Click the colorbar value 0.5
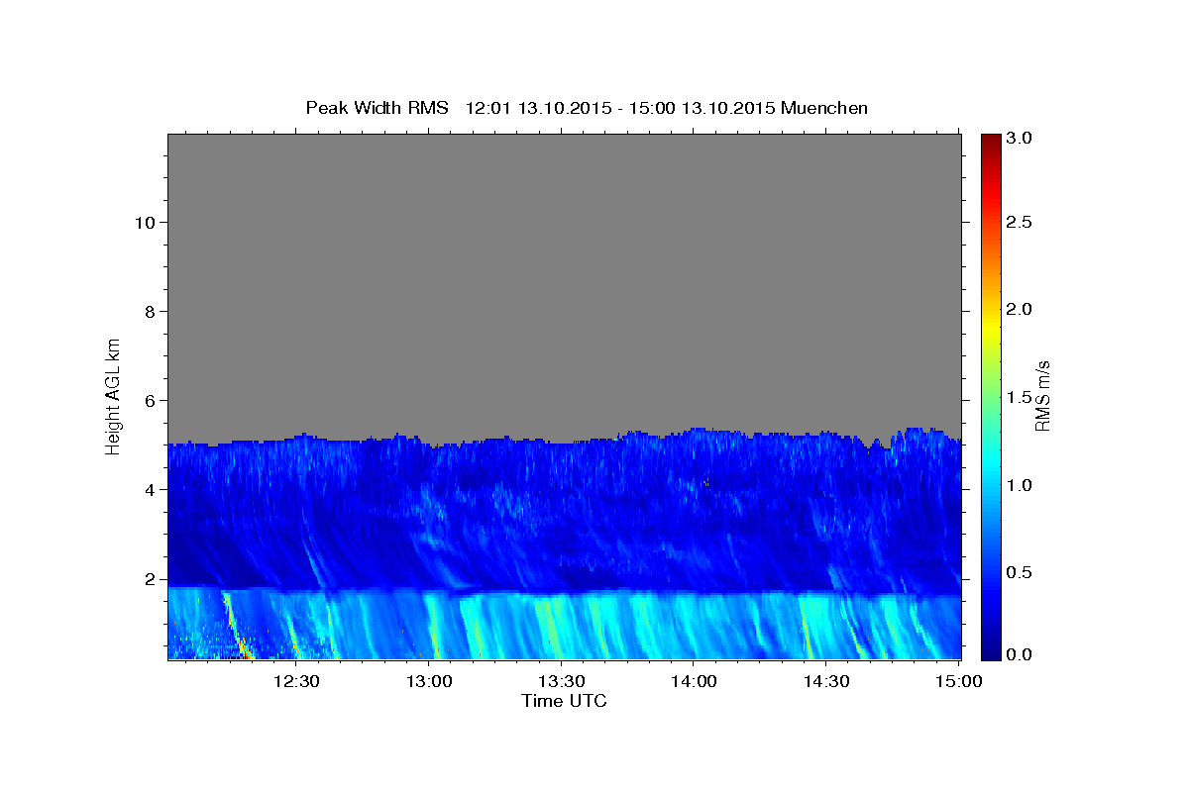Viewport: 1189px width, 792px height. [x=1021, y=572]
